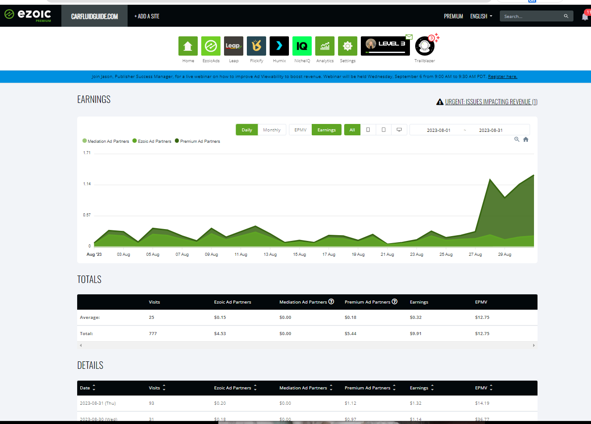Click the chart zoom magnifier icon
The image size is (591, 424).
pos(517,139)
